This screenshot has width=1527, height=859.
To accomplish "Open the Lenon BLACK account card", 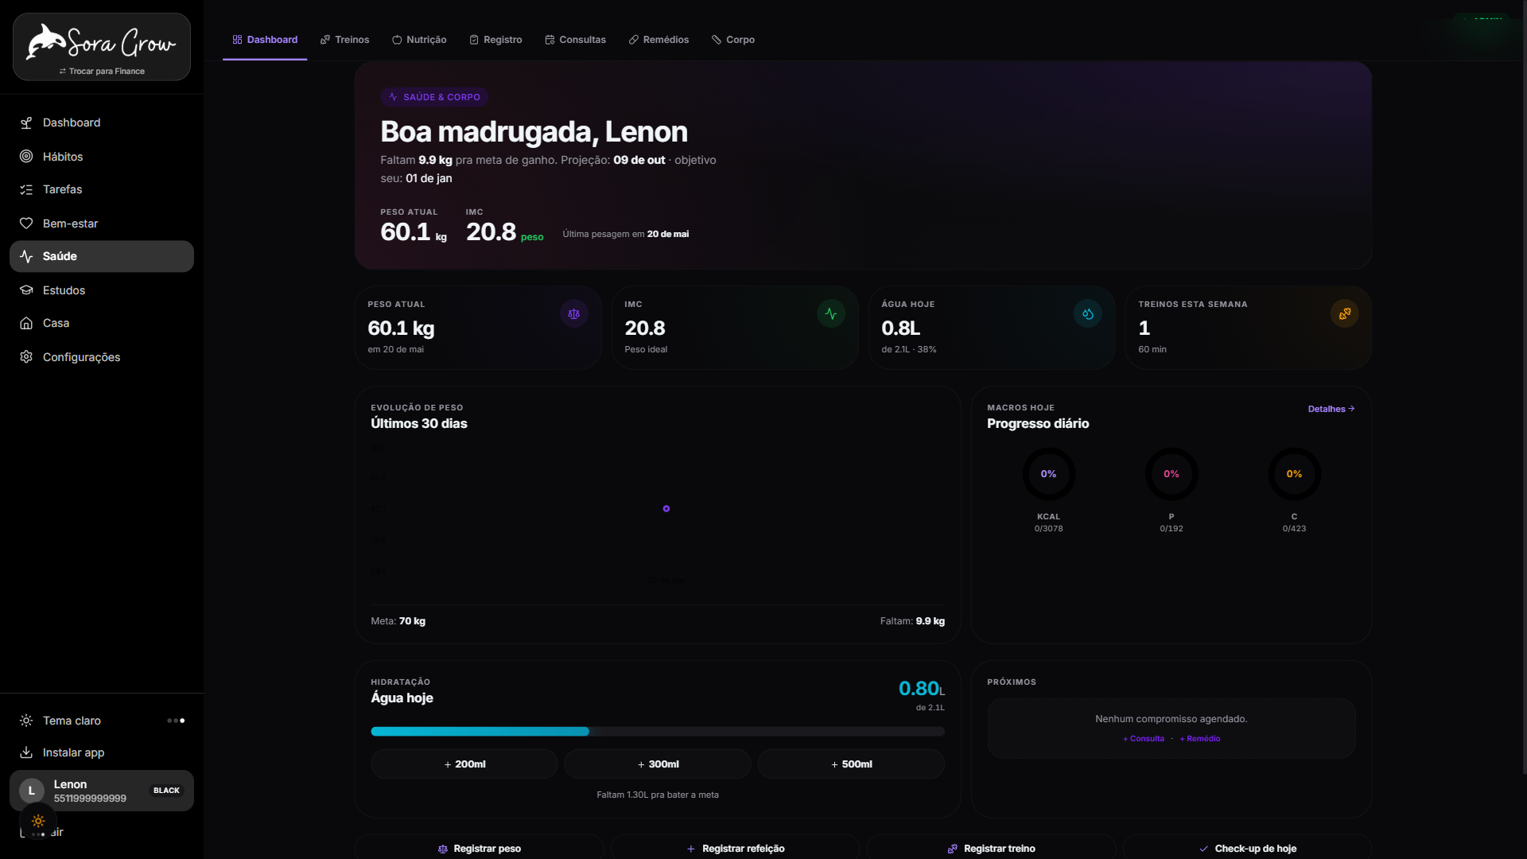I will 102,791.
